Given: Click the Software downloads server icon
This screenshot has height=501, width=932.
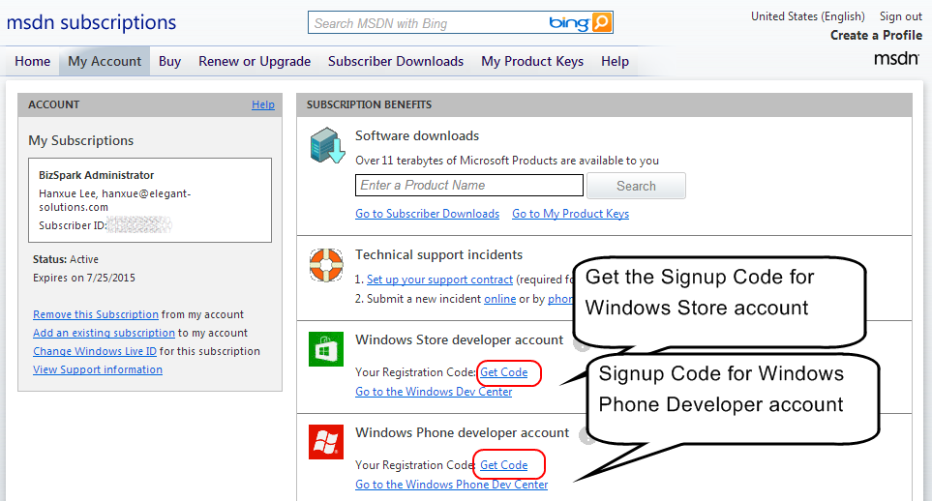Looking at the screenshot, I should point(327,146).
